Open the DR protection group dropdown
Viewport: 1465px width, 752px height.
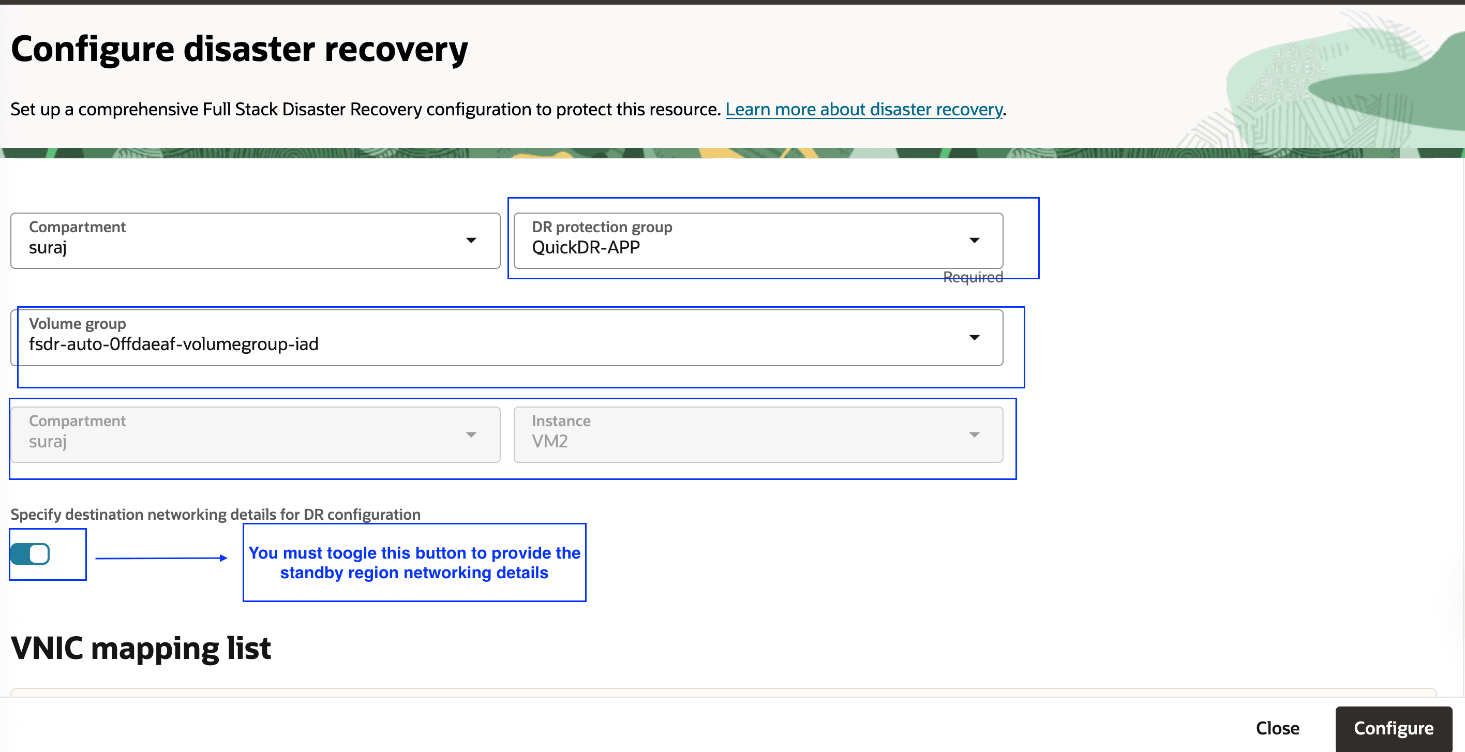(758, 241)
